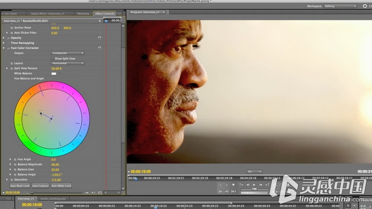The height and width of the screenshot is (209, 372).
Task: Select the Selection arrow tool
Action: pos(348,206)
